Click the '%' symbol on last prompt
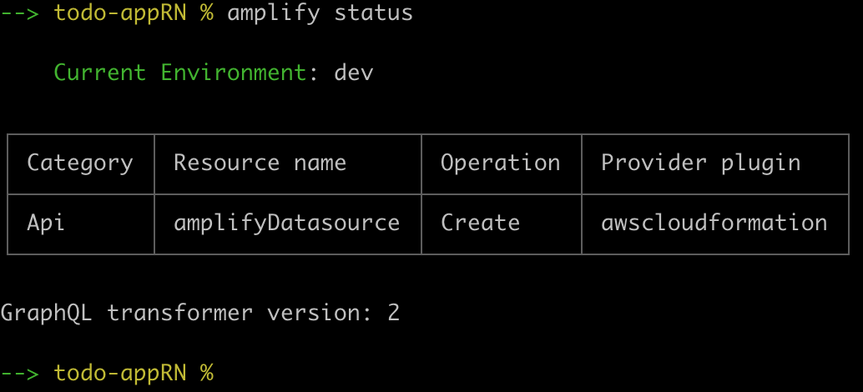Image resolution: width=863 pixels, height=392 pixels. coord(206,373)
